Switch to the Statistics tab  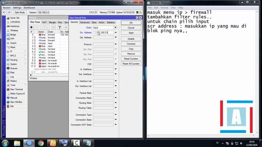111,22
